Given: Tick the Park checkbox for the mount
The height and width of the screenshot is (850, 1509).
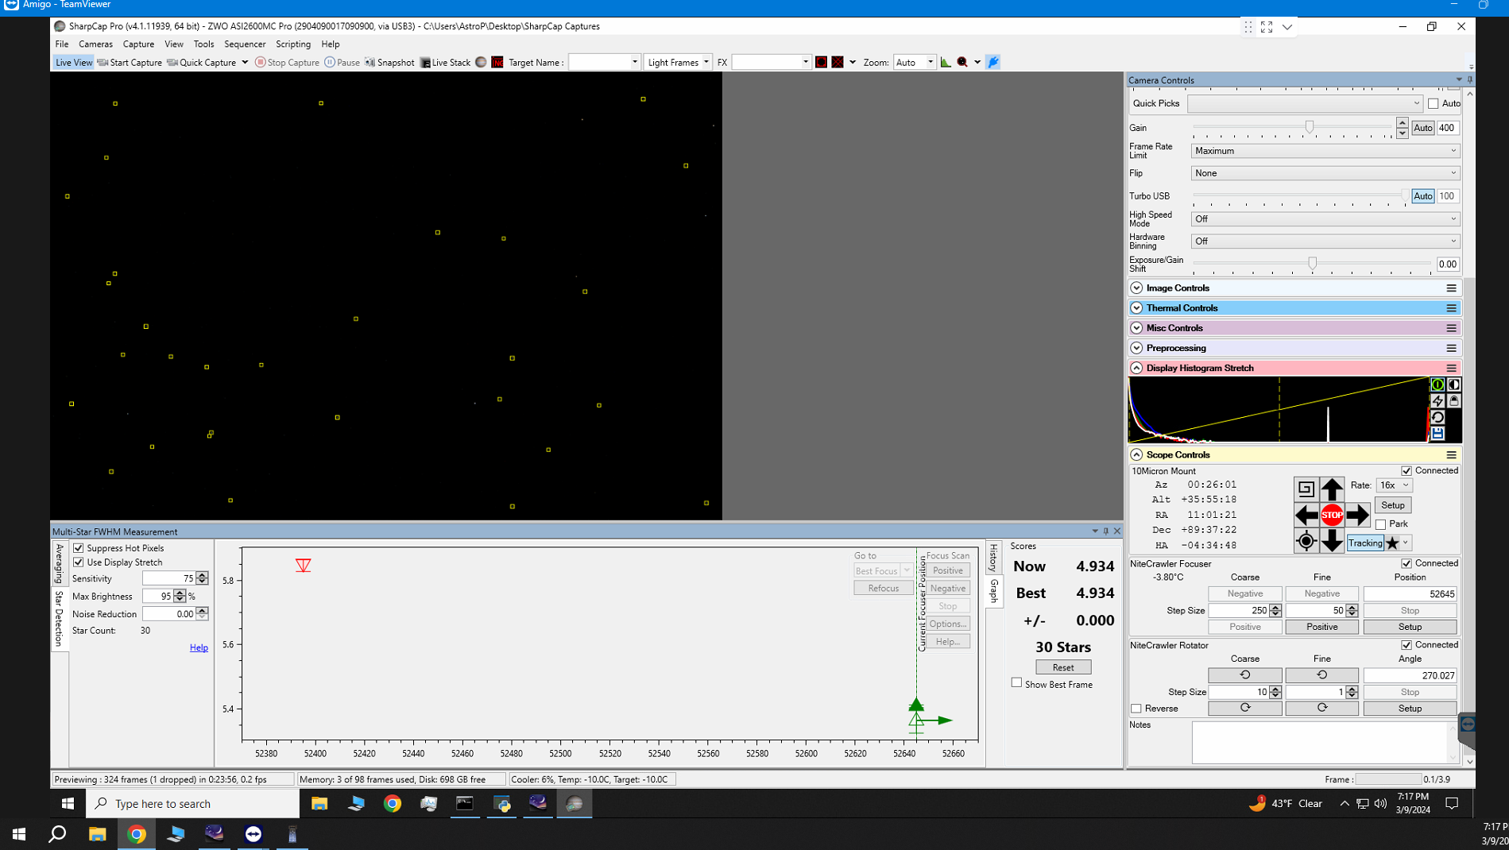Looking at the screenshot, I should 1381,524.
